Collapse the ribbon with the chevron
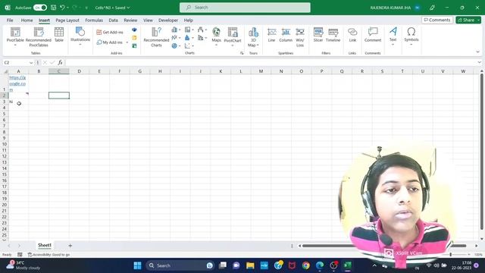This screenshot has width=485, height=273. tap(477, 52)
